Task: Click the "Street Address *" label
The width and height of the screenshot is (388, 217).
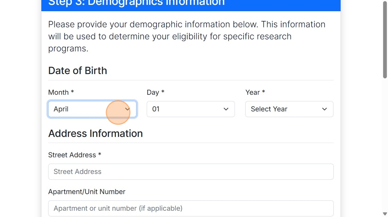Action: [x=74, y=155]
